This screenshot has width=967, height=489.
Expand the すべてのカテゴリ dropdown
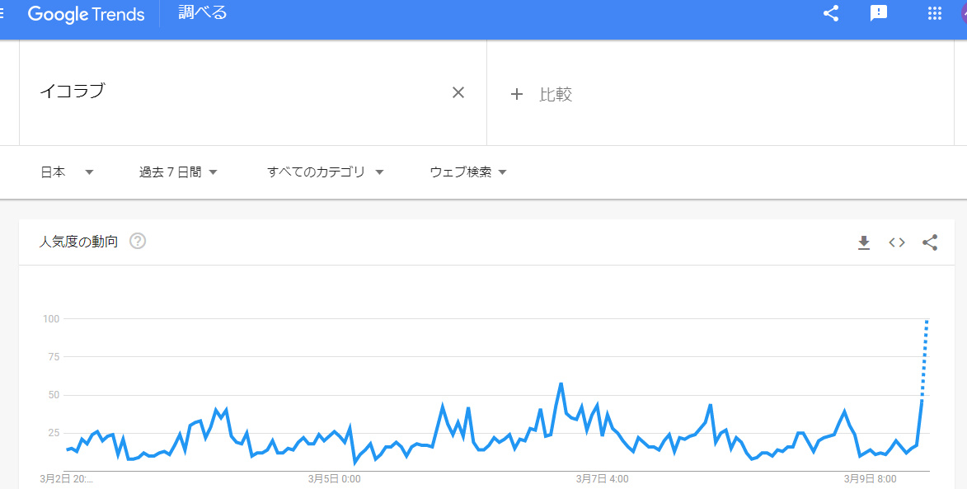326,172
